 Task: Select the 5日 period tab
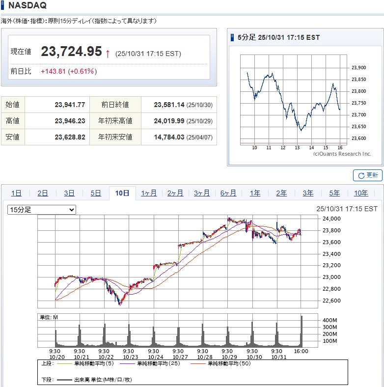click(96, 193)
